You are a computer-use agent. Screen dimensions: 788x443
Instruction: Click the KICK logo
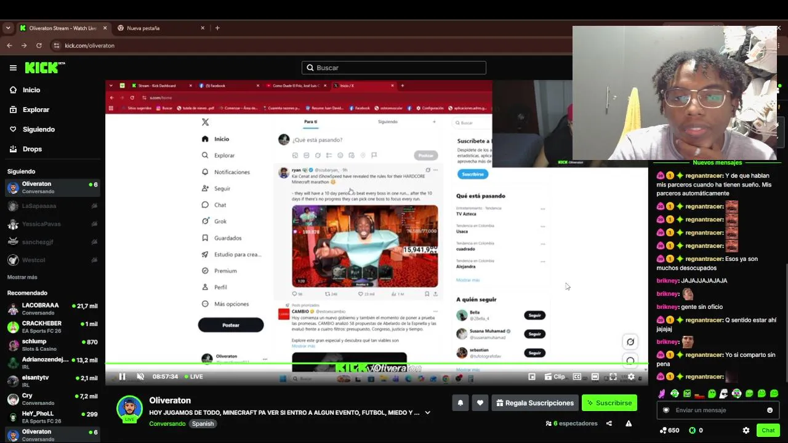[45, 68]
